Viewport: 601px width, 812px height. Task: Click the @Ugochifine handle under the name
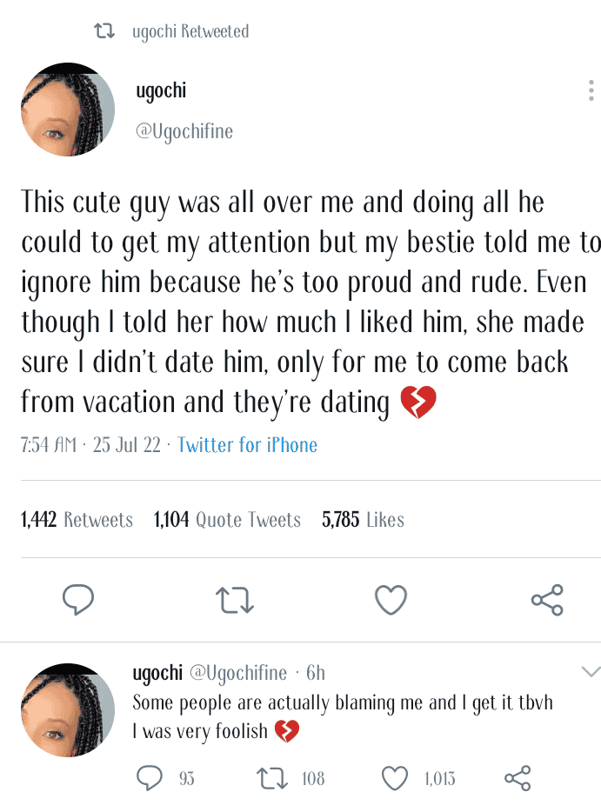click(184, 132)
